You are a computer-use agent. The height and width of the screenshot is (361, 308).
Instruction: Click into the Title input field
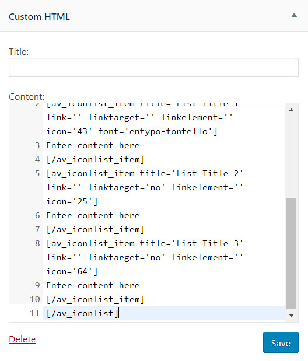pos(153,68)
